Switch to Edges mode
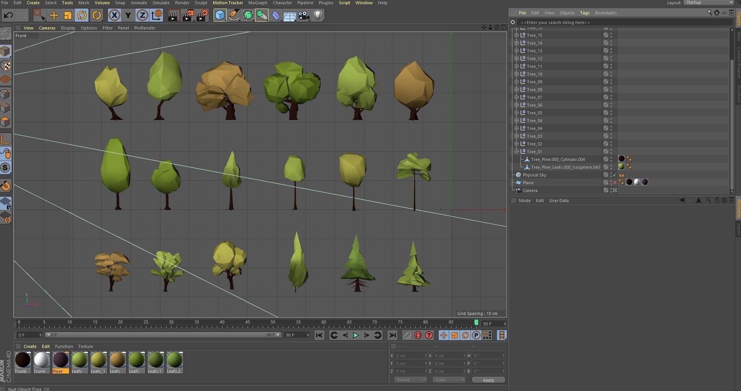This screenshot has width=741, height=391. coord(6,108)
